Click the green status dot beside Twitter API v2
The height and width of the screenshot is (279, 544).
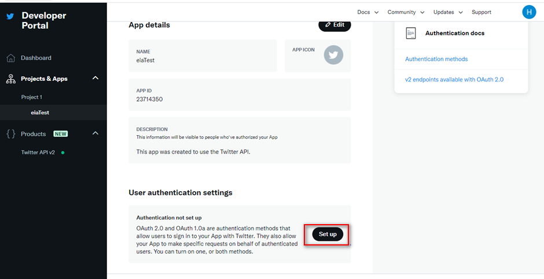63,152
